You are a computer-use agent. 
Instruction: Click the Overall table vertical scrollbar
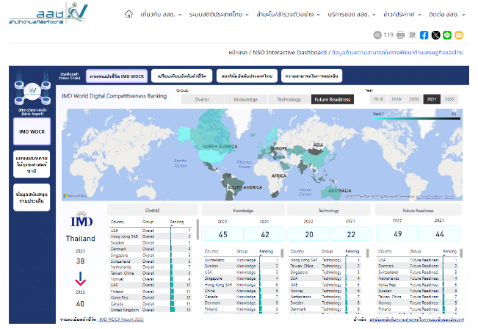pos(198,229)
